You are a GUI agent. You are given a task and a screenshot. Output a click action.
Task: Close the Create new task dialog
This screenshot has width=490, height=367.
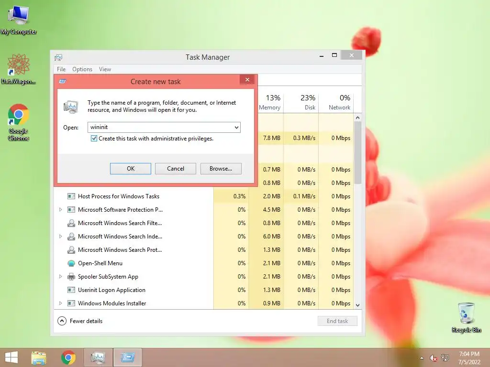[247, 80]
